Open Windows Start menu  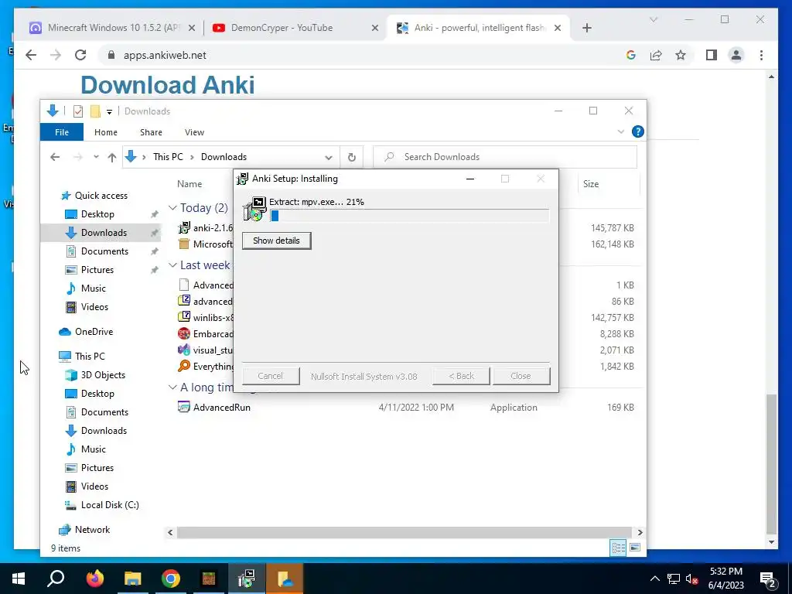tap(19, 579)
